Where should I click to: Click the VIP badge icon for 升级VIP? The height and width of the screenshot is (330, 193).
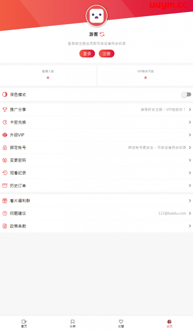pyautogui.click(x=5, y=135)
